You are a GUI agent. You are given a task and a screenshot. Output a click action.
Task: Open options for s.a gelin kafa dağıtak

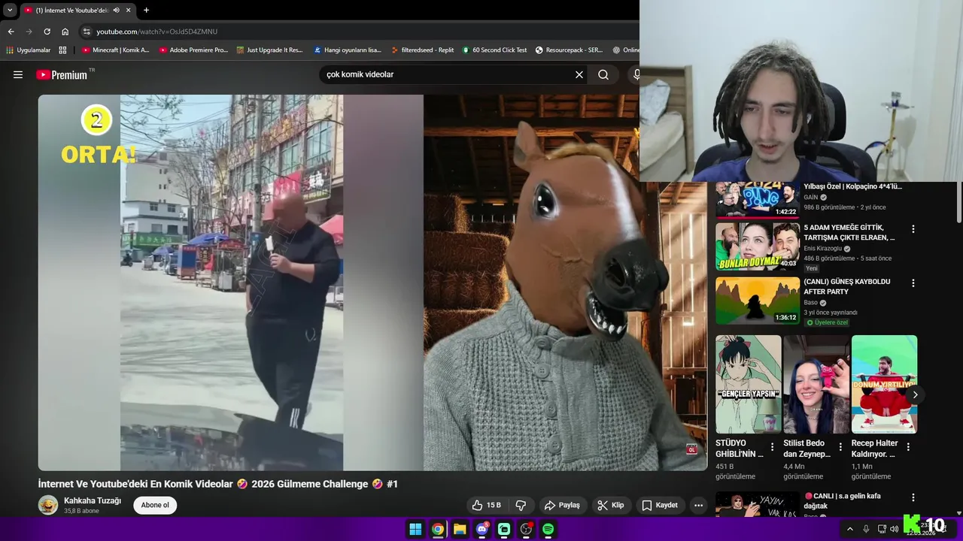point(913,497)
